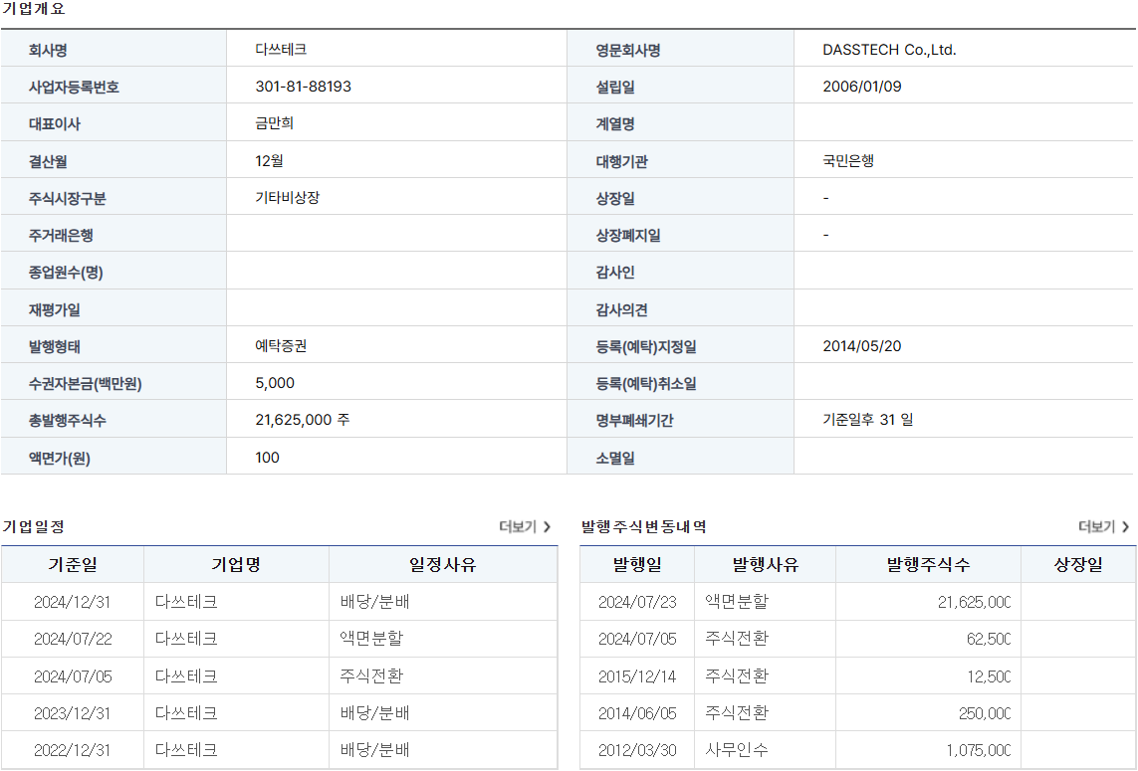Screen dimensions: 1138x771
Task: Click schedule date 2022/12/31
Action: (x=73, y=750)
